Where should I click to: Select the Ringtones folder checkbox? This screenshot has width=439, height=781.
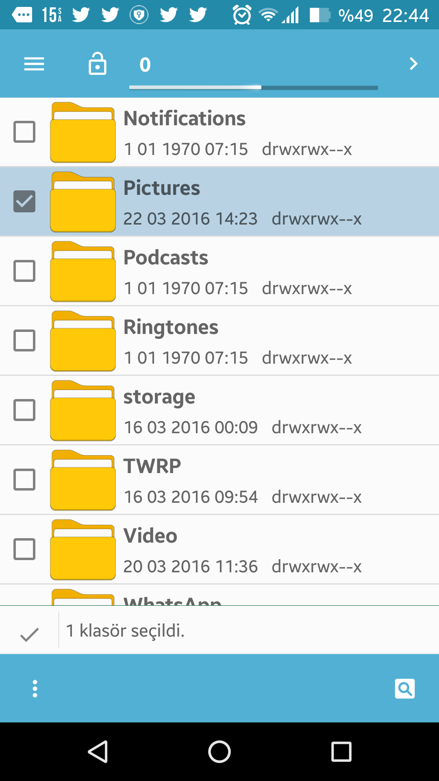24,340
